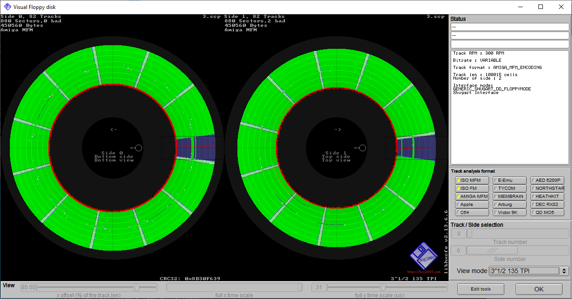Click the 'Side 1, 82 Tracks' header text
The width and height of the screenshot is (572, 299).
(x=255, y=17)
